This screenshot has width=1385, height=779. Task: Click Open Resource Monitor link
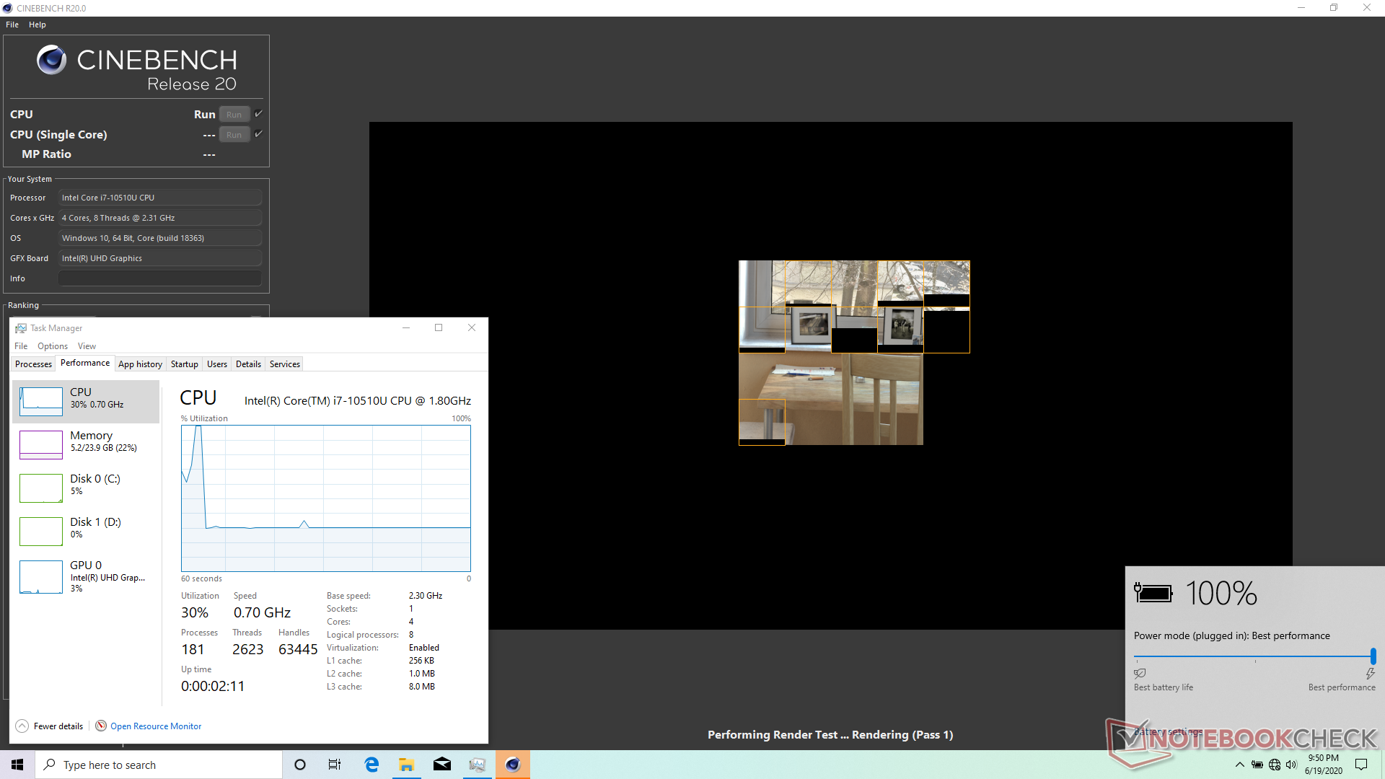[x=155, y=726]
